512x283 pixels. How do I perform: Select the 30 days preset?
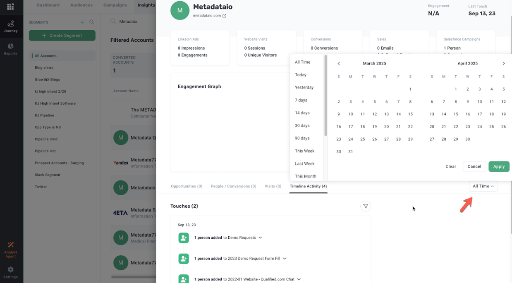(302, 126)
